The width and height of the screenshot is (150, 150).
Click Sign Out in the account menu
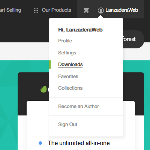click(67, 124)
